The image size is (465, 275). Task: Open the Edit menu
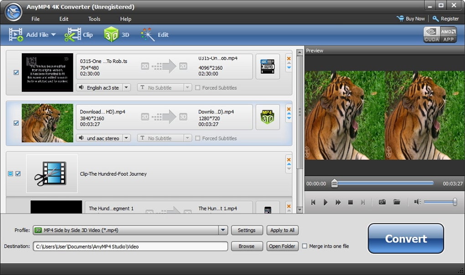click(x=64, y=19)
